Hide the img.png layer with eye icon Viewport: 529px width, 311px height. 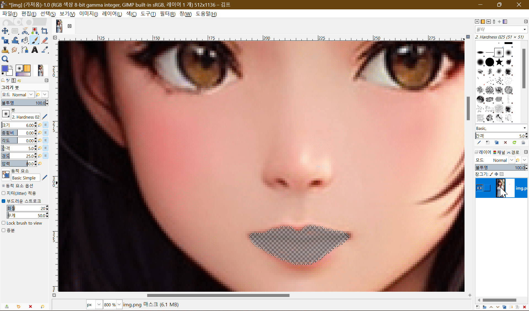[x=479, y=188]
